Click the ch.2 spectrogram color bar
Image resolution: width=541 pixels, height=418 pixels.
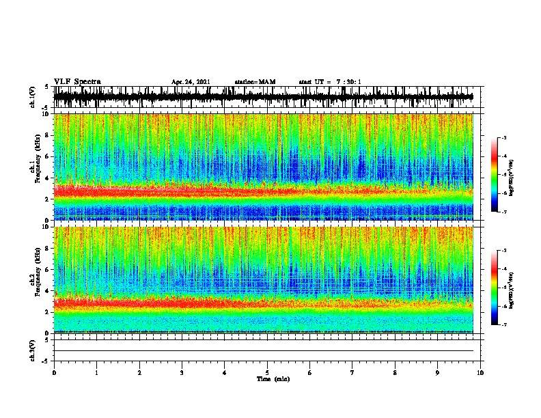pos(494,288)
